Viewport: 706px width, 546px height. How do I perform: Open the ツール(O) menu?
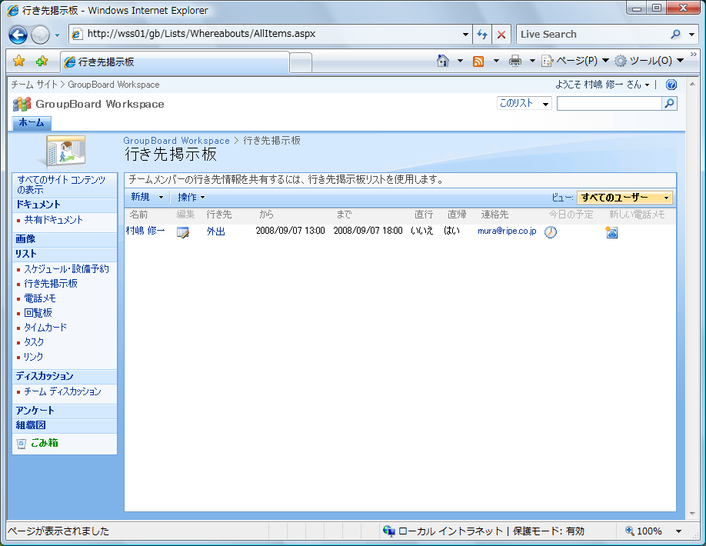click(649, 61)
